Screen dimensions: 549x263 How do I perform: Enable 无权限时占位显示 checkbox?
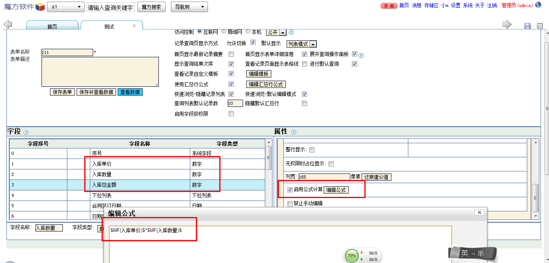click(x=331, y=164)
